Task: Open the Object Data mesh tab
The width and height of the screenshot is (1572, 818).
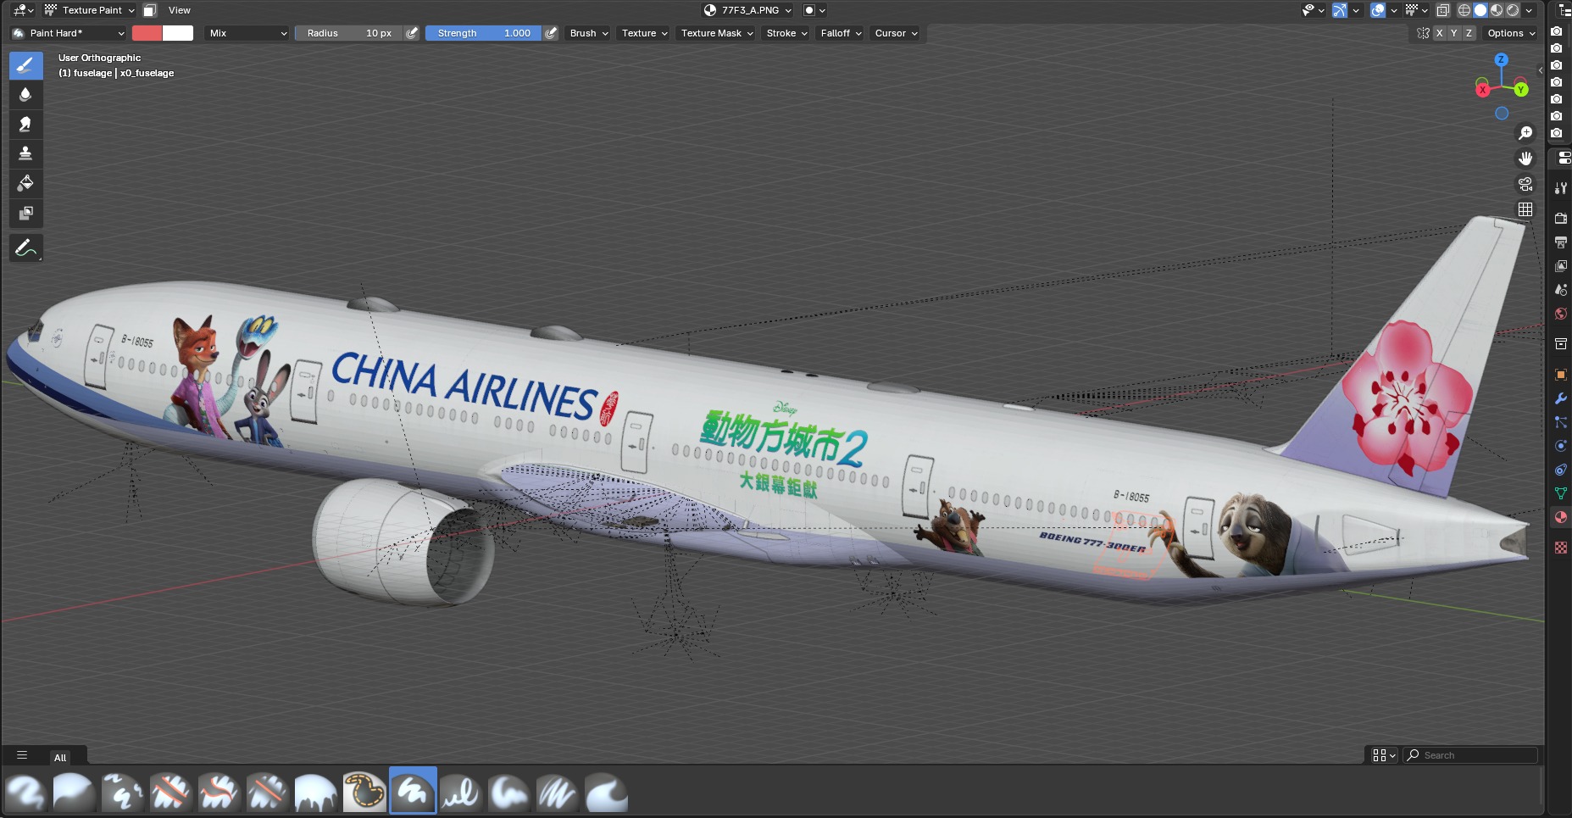Action: [1561, 492]
